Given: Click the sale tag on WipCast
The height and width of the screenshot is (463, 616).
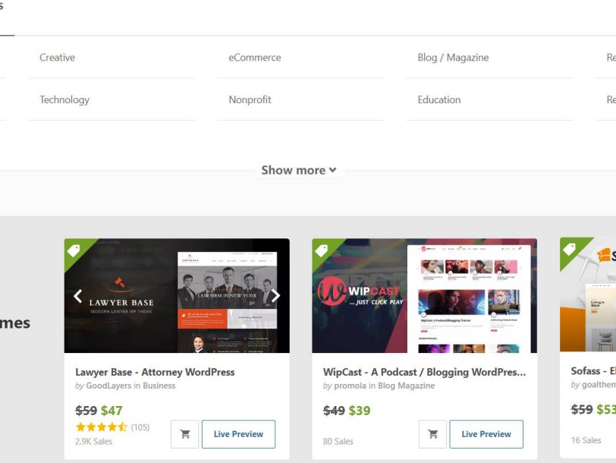Looking at the screenshot, I should coord(322,250).
